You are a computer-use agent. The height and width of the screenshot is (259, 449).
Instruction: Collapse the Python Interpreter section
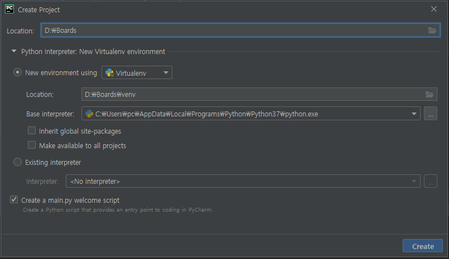pyautogui.click(x=14, y=51)
